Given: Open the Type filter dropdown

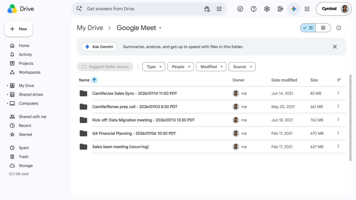Looking at the screenshot, I should click(x=154, y=67).
